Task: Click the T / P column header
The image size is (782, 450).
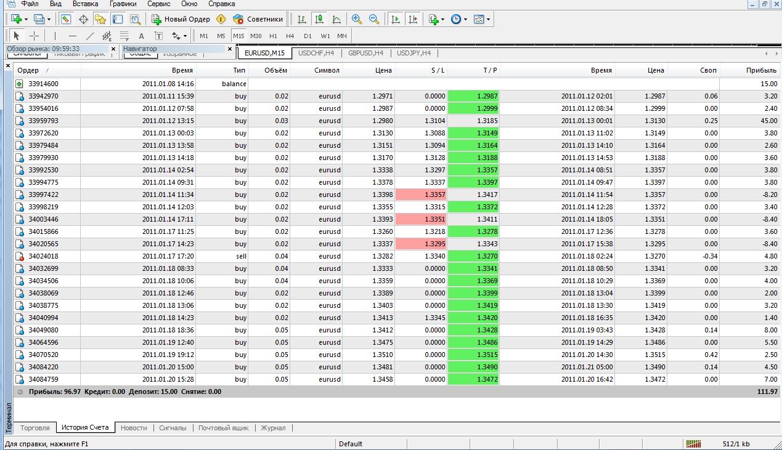Action: pyautogui.click(x=473, y=70)
